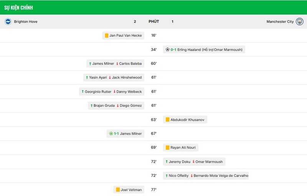Viewport: 307px width, 196px height.
Task: Click the soccer ball icon for Haaland's goal
Action: pyautogui.click(x=167, y=50)
